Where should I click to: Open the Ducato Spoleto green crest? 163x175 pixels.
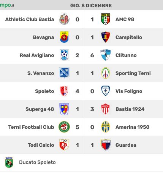[x=9, y=163]
